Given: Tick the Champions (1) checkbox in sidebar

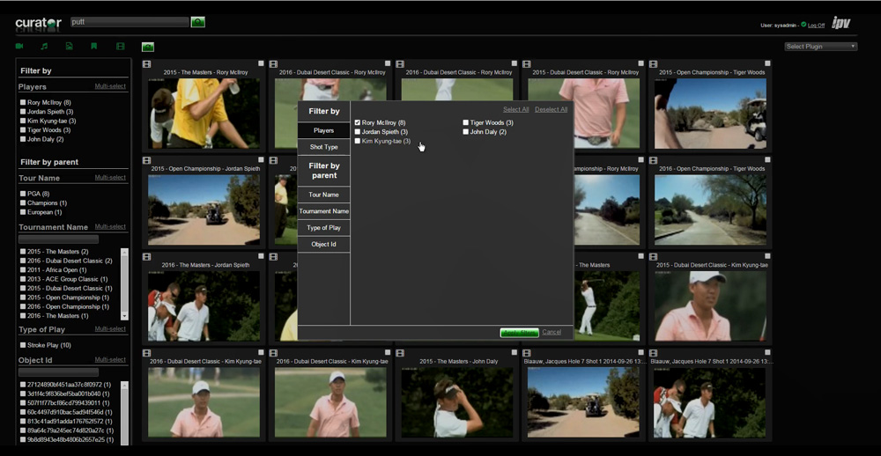Looking at the screenshot, I should tap(23, 202).
